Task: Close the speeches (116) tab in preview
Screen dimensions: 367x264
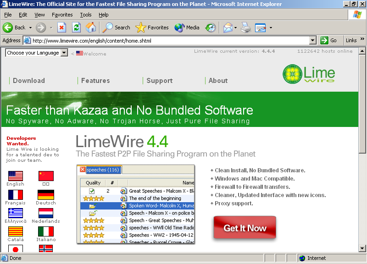Action: pyautogui.click(x=83, y=169)
